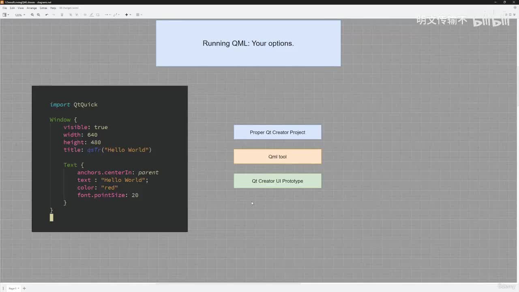Open the table insert dropdown
This screenshot has height=292, width=519.
pyautogui.click(x=139, y=15)
